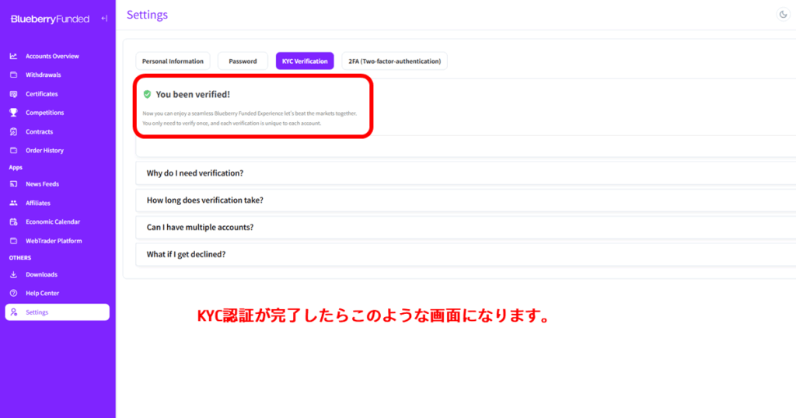Click the Downloads arrow icon
The height and width of the screenshot is (418, 796).
[13, 274]
